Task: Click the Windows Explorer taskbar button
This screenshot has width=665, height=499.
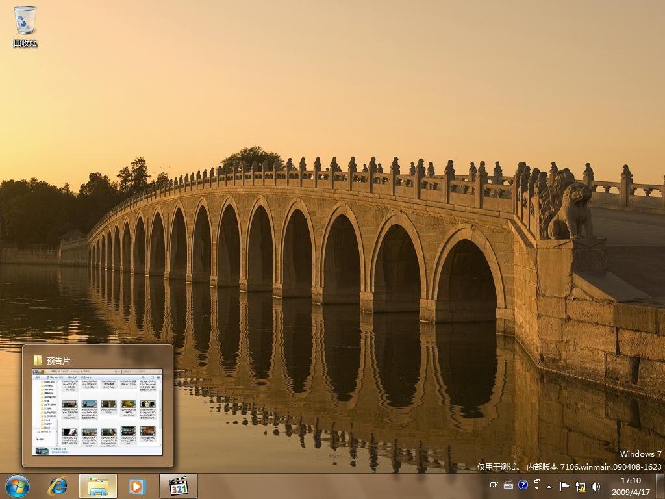Action: pyautogui.click(x=98, y=486)
